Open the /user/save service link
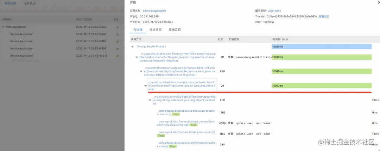 pos(274,11)
